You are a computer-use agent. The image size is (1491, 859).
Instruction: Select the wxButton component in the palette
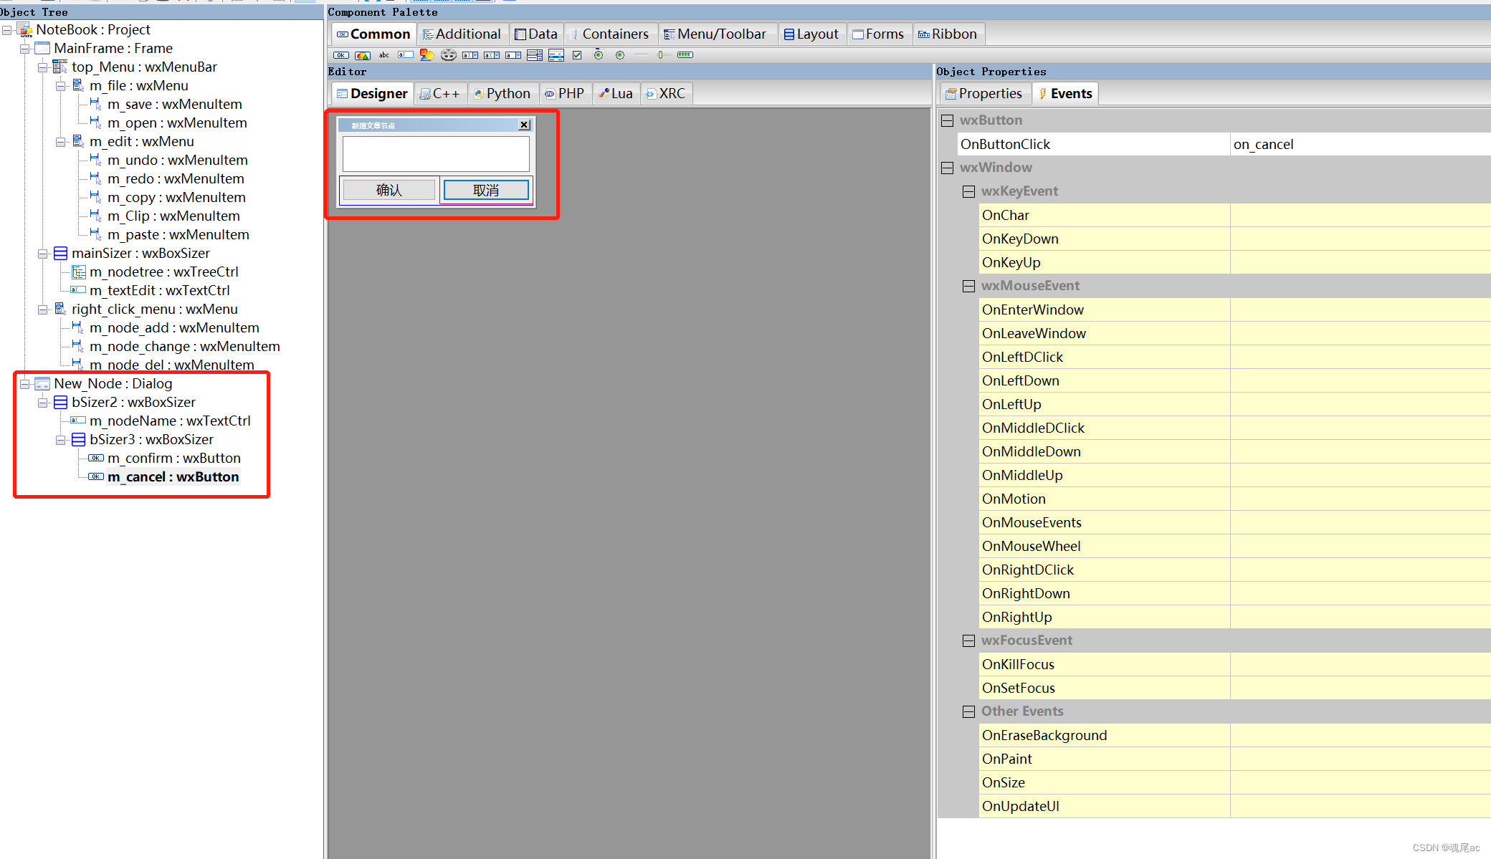(x=341, y=55)
